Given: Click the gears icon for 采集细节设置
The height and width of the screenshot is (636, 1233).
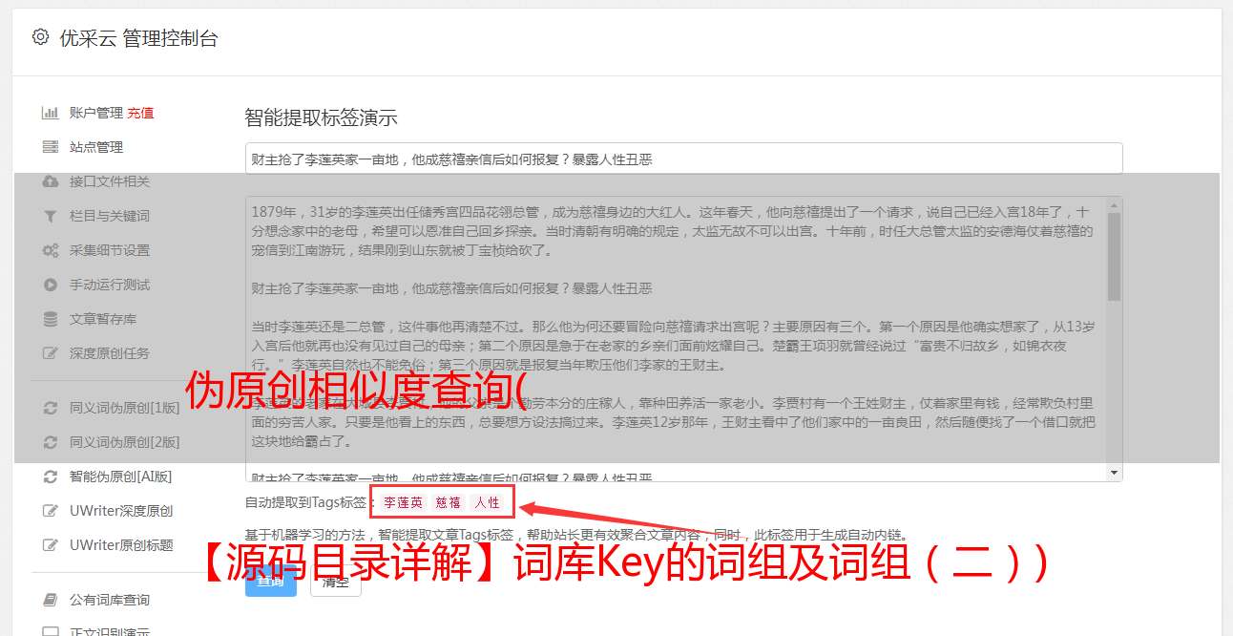Looking at the screenshot, I should point(50,250).
